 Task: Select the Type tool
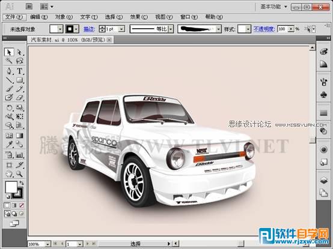(20, 71)
